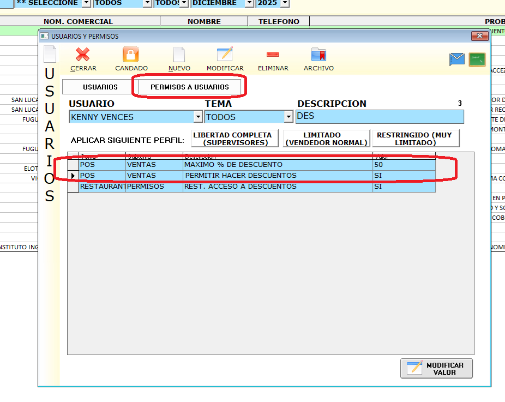Click the Modificar notepad pencil icon

click(x=225, y=55)
